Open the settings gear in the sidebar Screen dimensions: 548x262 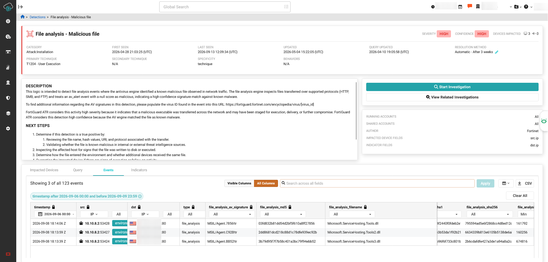(8, 128)
